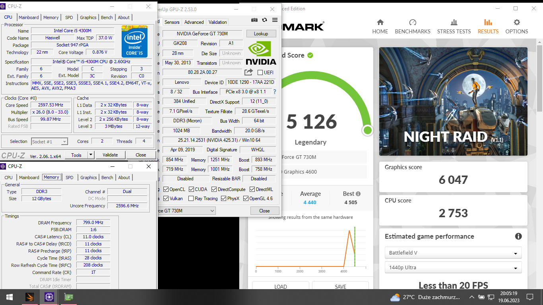Click GPU-Z screenshot camera icon
Viewport: 543px width, 305px height.
click(254, 20)
